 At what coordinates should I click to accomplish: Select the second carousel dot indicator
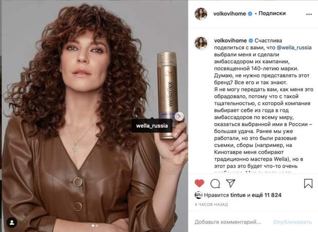(x=97, y=225)
